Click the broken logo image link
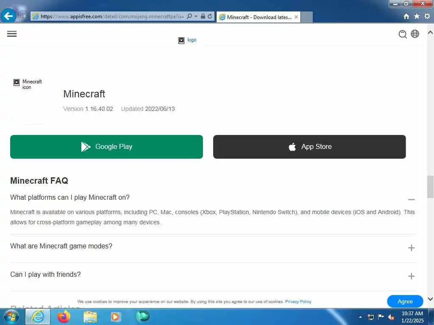This screenshot has width=434, height=325. 187,40
